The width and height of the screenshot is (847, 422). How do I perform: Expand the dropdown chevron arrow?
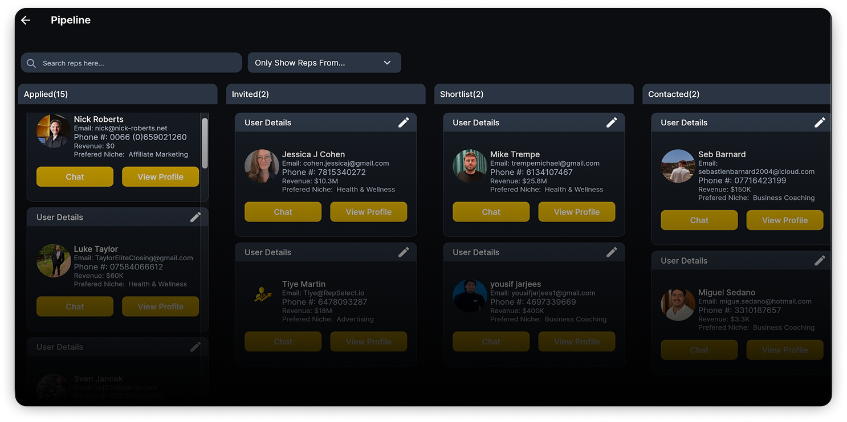(x=387, y=63)
